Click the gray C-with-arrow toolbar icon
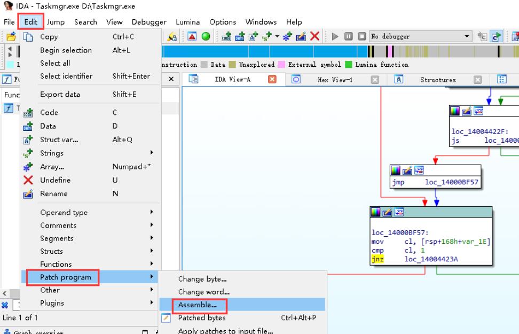519x334 pixels. [x=482, y=36]
